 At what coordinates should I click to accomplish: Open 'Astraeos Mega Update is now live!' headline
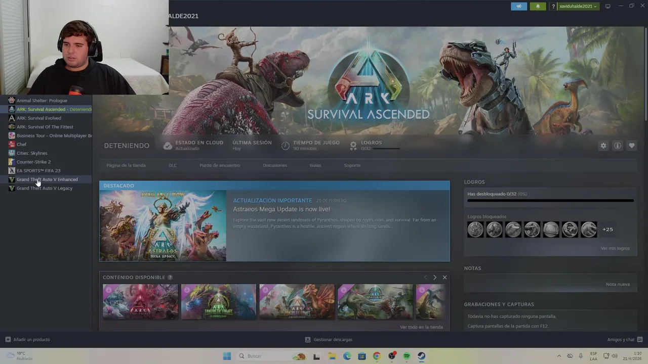pyautogui.click(x=281, y=209)
